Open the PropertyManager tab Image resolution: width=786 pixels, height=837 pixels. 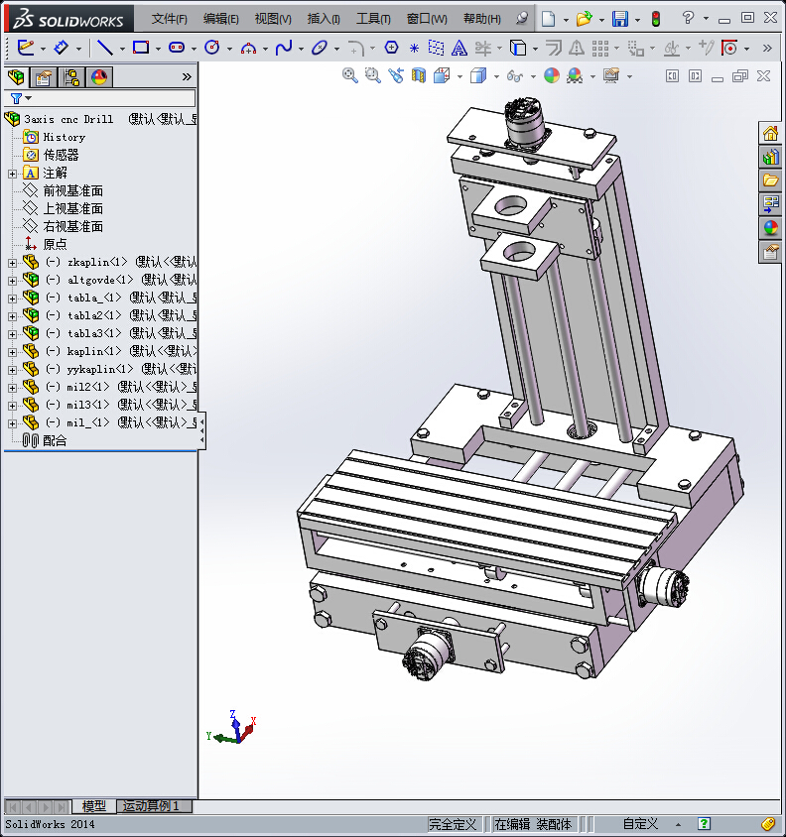pos(44,77)
